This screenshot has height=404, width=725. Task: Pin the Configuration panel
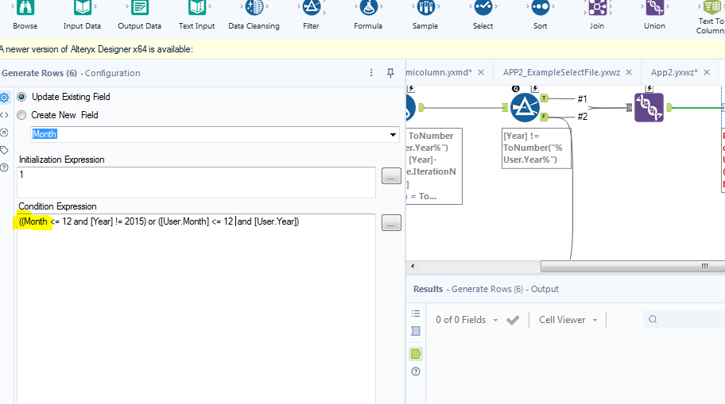tap(390, 73)
